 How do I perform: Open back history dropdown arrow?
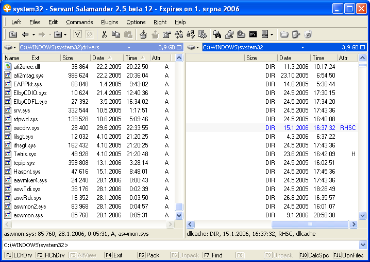click(33, 35)
